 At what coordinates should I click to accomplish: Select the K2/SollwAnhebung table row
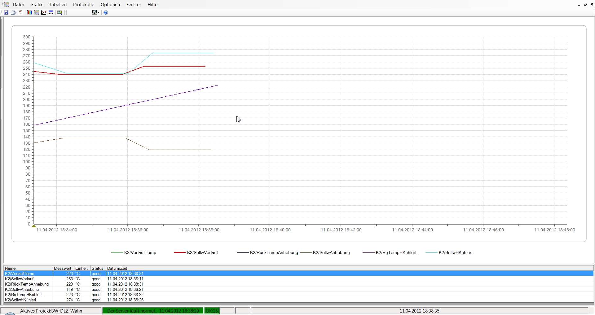pyautogui.click(x=298, y=289)
